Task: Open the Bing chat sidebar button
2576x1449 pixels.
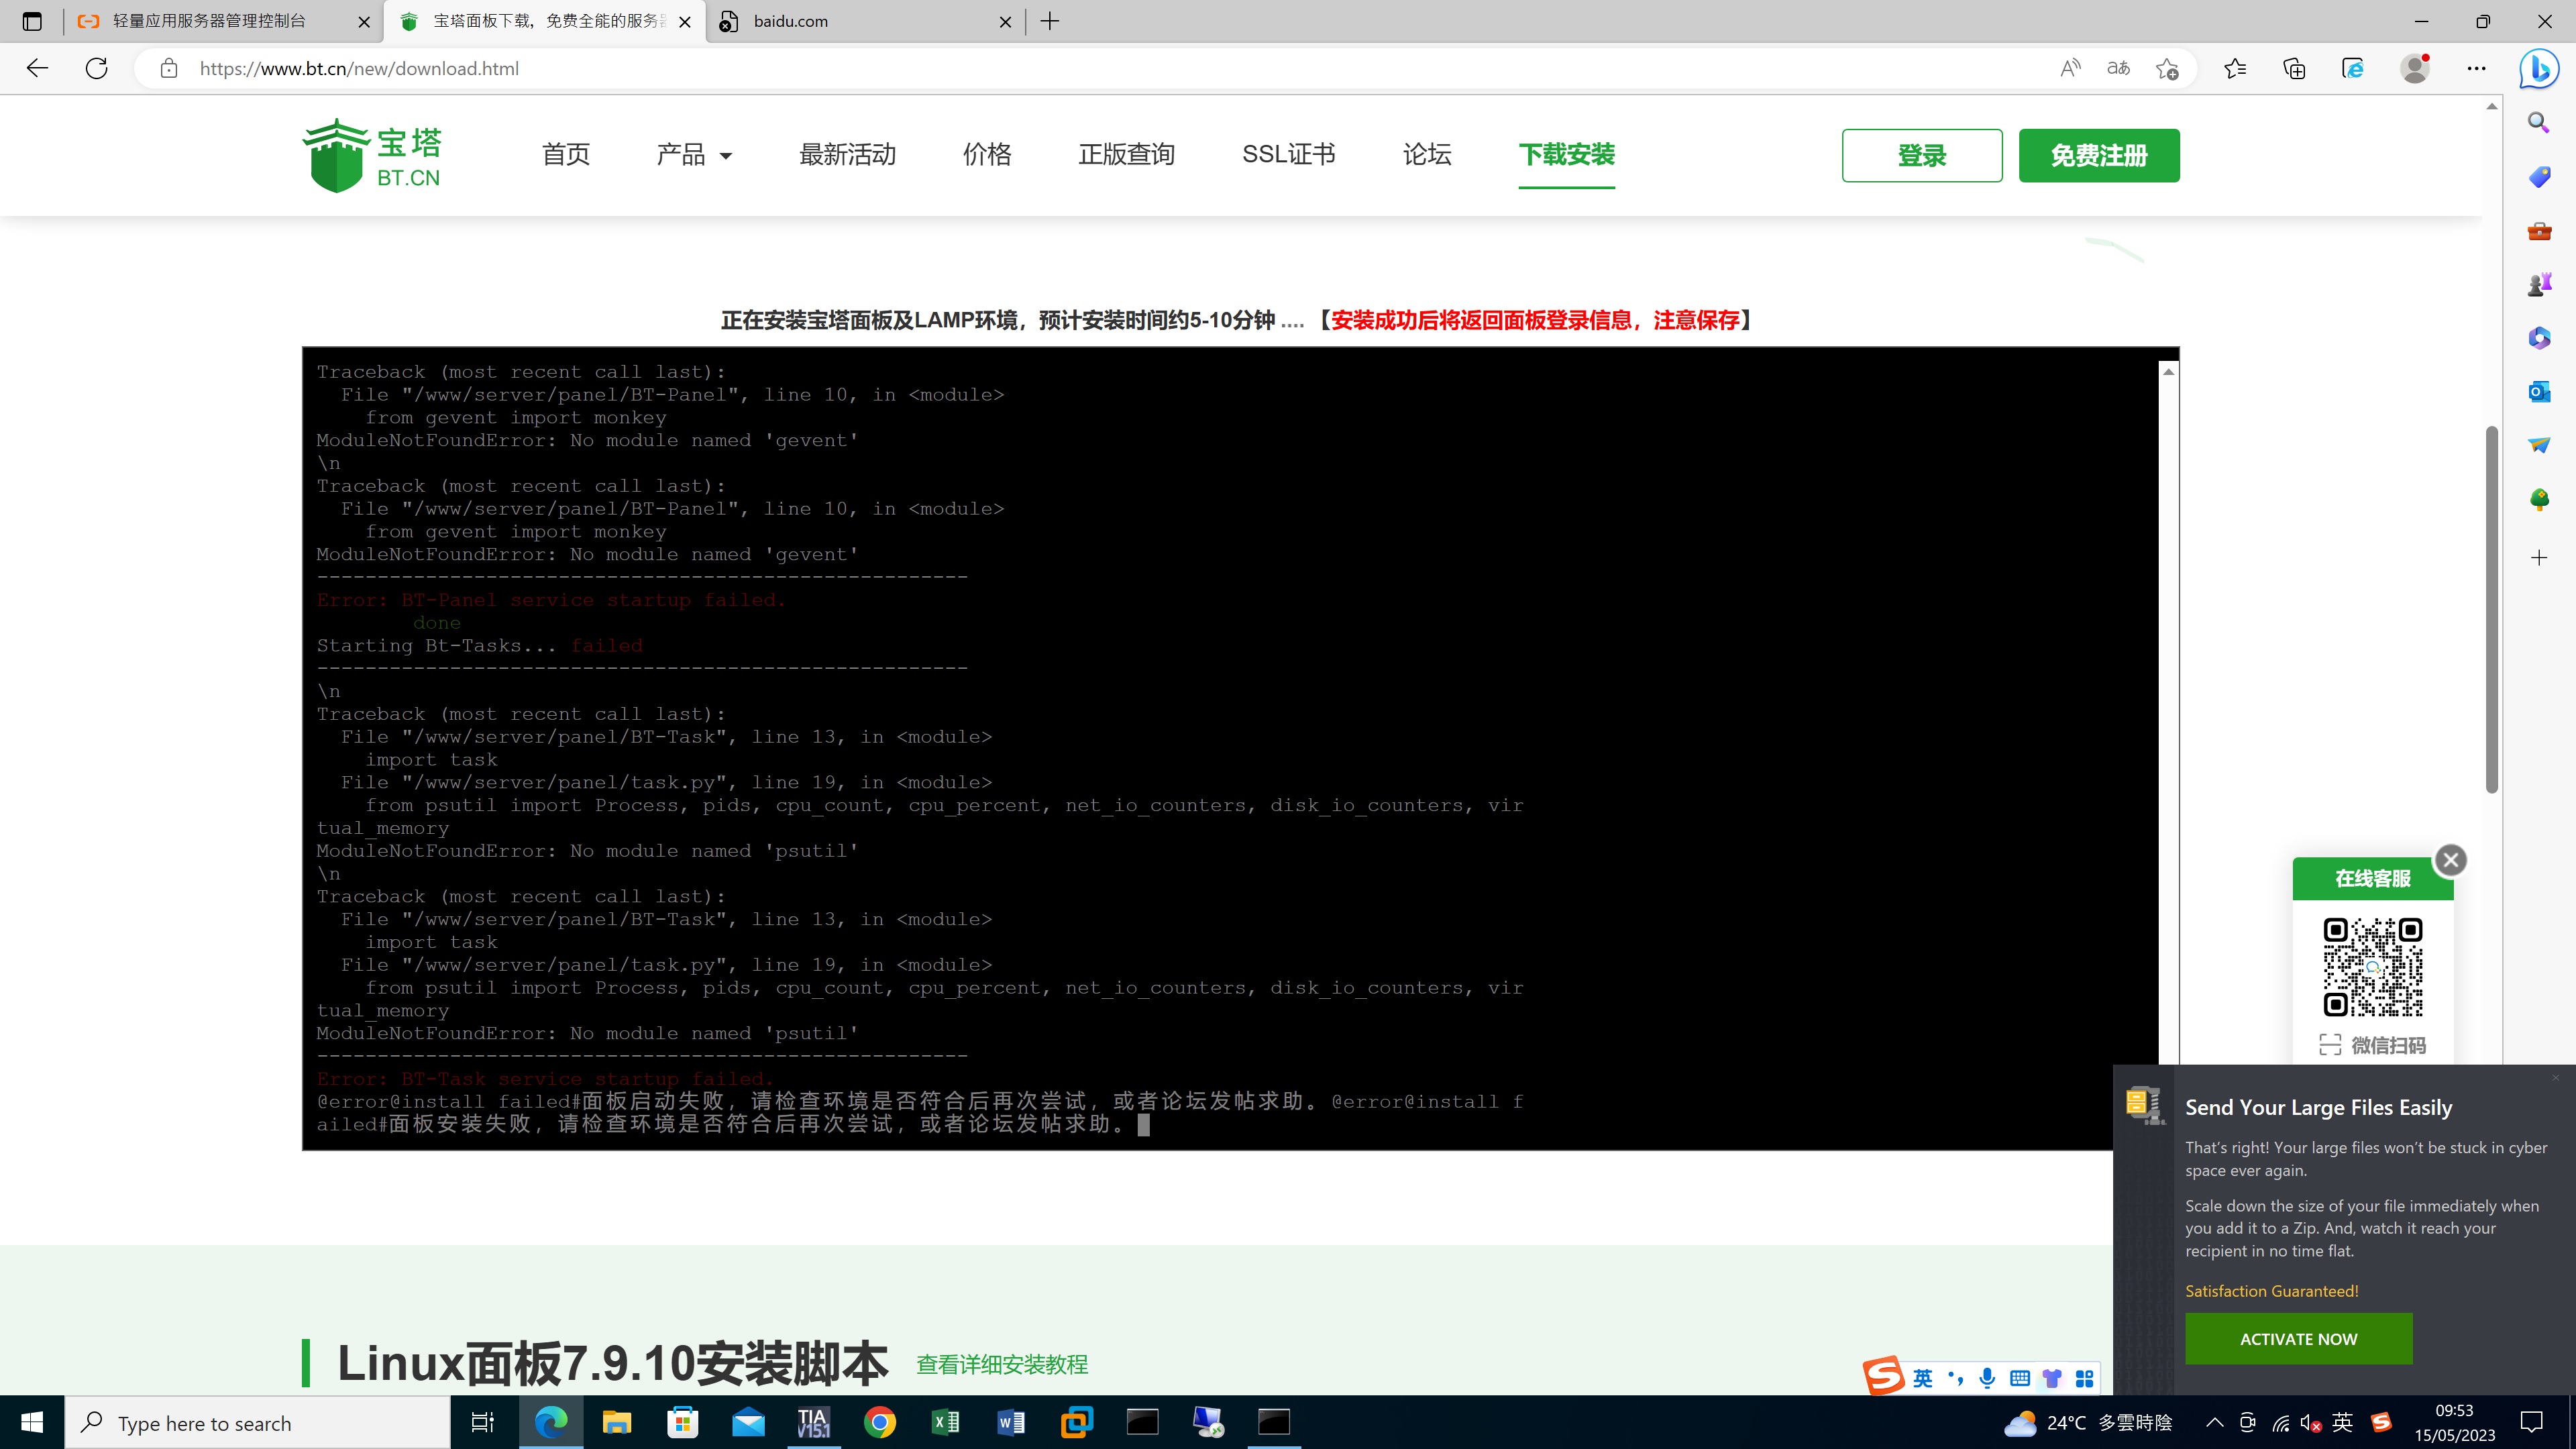Action: point(2539,68)
